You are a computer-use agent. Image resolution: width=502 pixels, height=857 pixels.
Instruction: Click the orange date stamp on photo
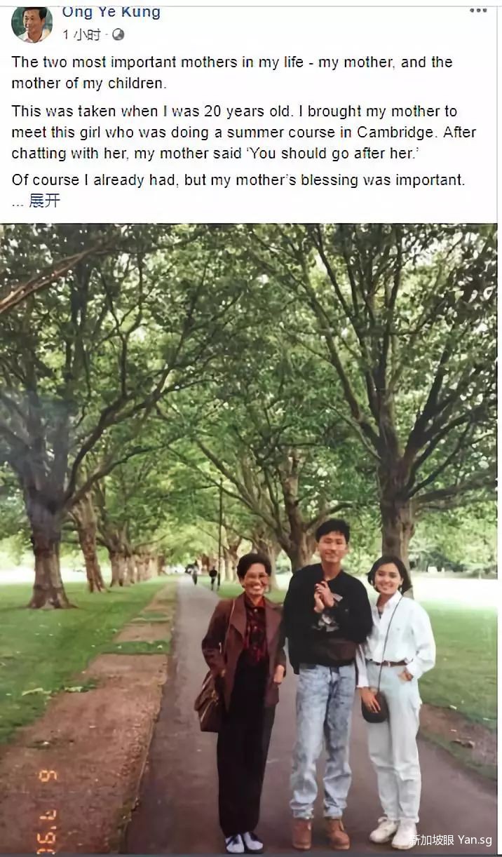(47, 810)
